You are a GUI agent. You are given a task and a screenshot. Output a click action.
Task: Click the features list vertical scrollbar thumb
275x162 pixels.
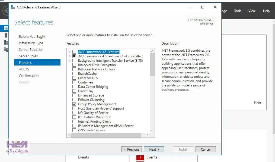[152, 65]
